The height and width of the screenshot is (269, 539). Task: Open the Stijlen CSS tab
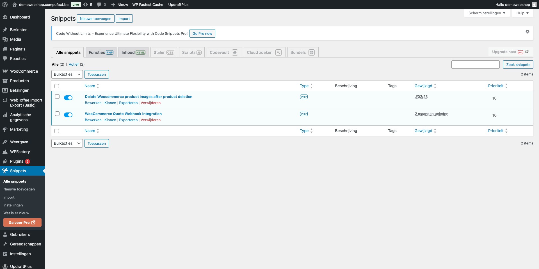point(164,52)
